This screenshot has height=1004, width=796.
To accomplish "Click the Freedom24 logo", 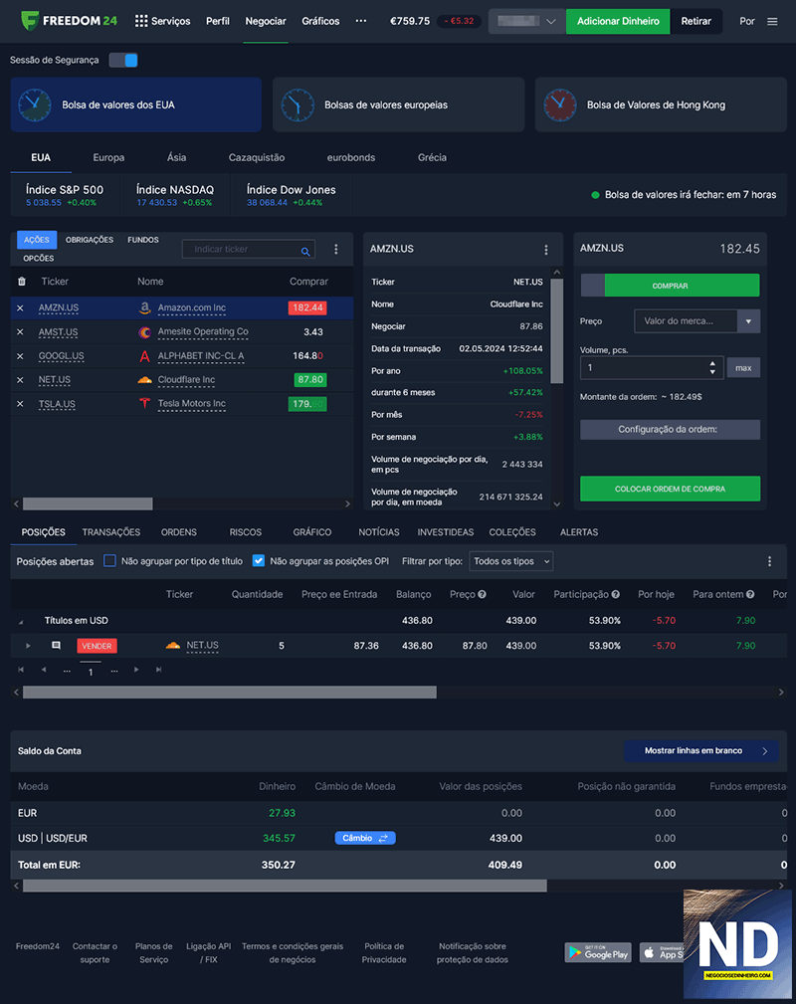I will [69, 21].
